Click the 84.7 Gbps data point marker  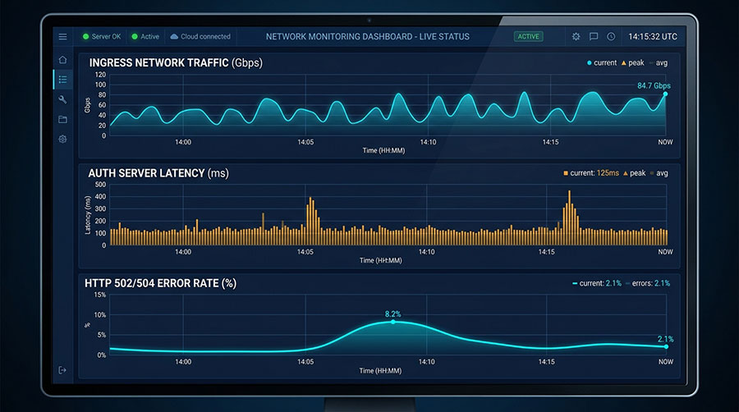tap(665, 94)
